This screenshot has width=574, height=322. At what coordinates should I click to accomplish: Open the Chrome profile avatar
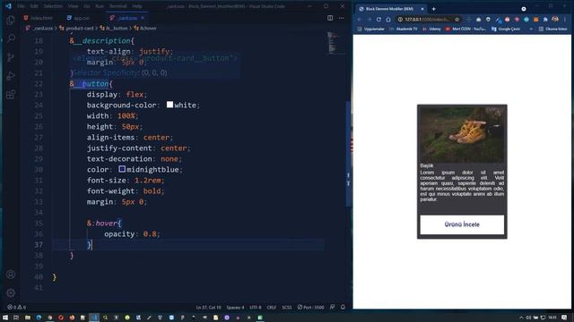click(x=555, y=19)
